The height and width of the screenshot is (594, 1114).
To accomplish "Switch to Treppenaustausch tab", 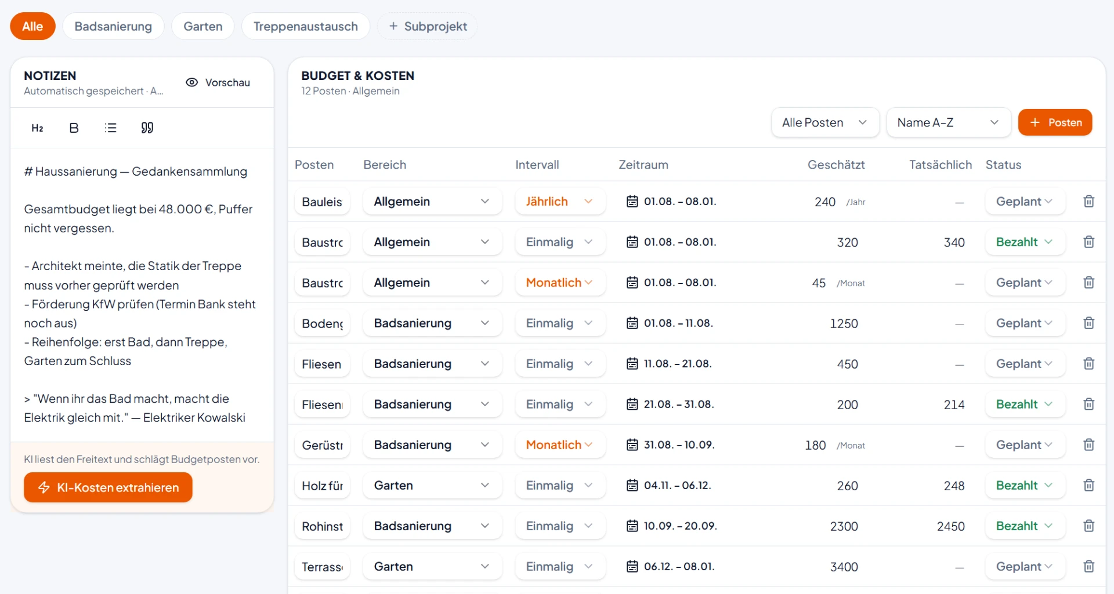I will (x=306, y=26).
